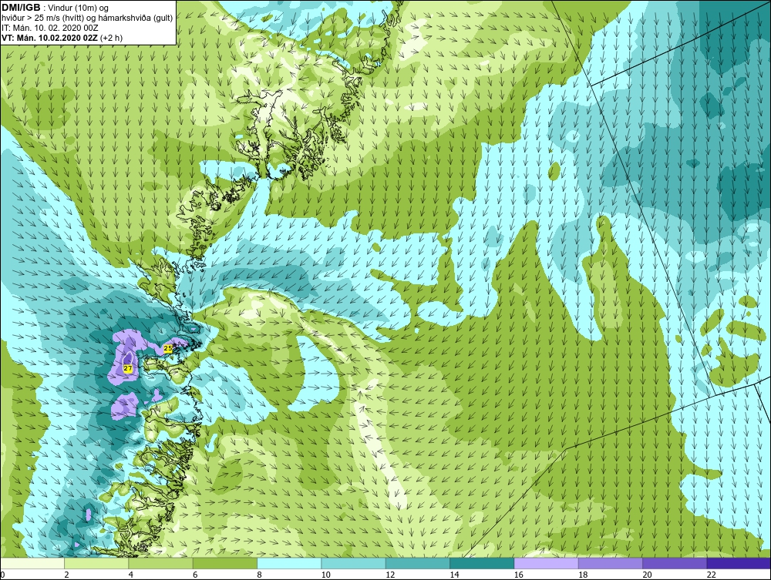The width and height of the screenshot is (771, 580).
Task: Click the legend scale value 18
Action: pos(583,575)
